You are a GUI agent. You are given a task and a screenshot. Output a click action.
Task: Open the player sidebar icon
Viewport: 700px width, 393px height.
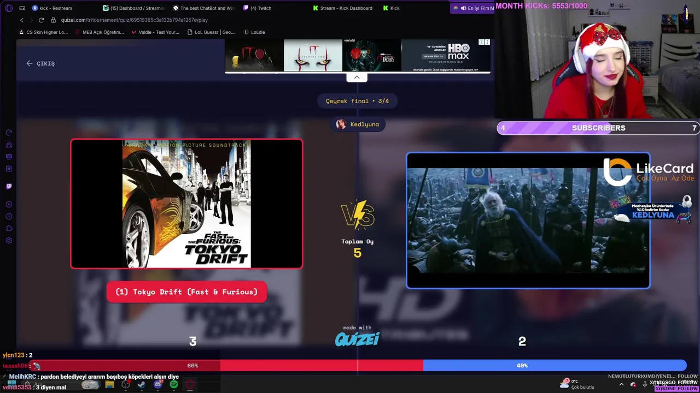9,205
